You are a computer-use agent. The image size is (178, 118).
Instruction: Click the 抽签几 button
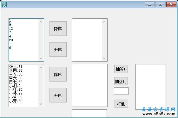(121, 81)
